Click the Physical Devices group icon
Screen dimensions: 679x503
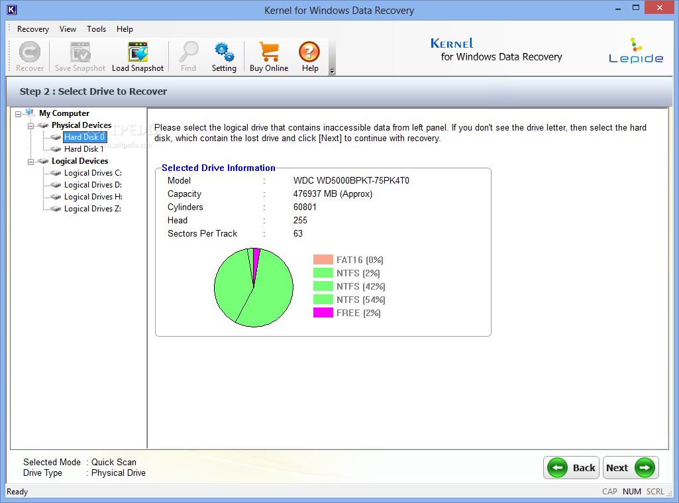43,125
